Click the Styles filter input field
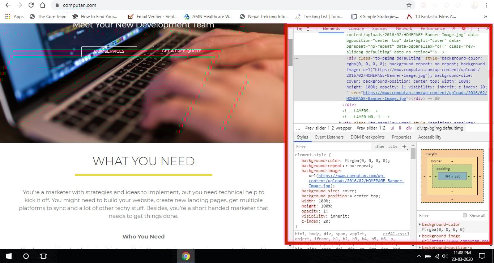 (325, 146)
